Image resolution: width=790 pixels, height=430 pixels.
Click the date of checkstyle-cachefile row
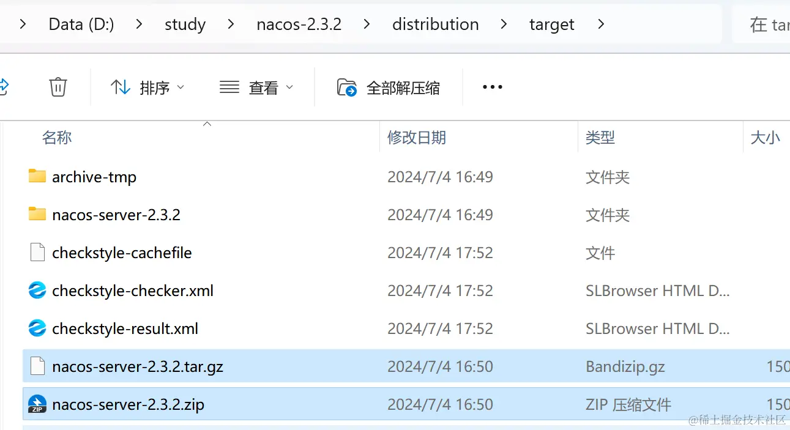(x=440, y=253)
